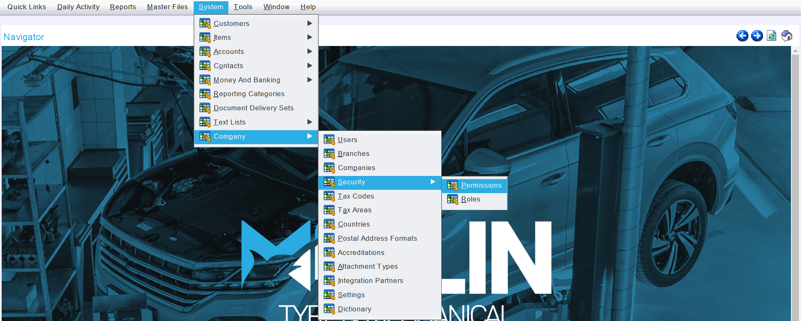Click the Security submenu arrow
The height and width of the screenshot is (321, 801).
tap(433, 182)
